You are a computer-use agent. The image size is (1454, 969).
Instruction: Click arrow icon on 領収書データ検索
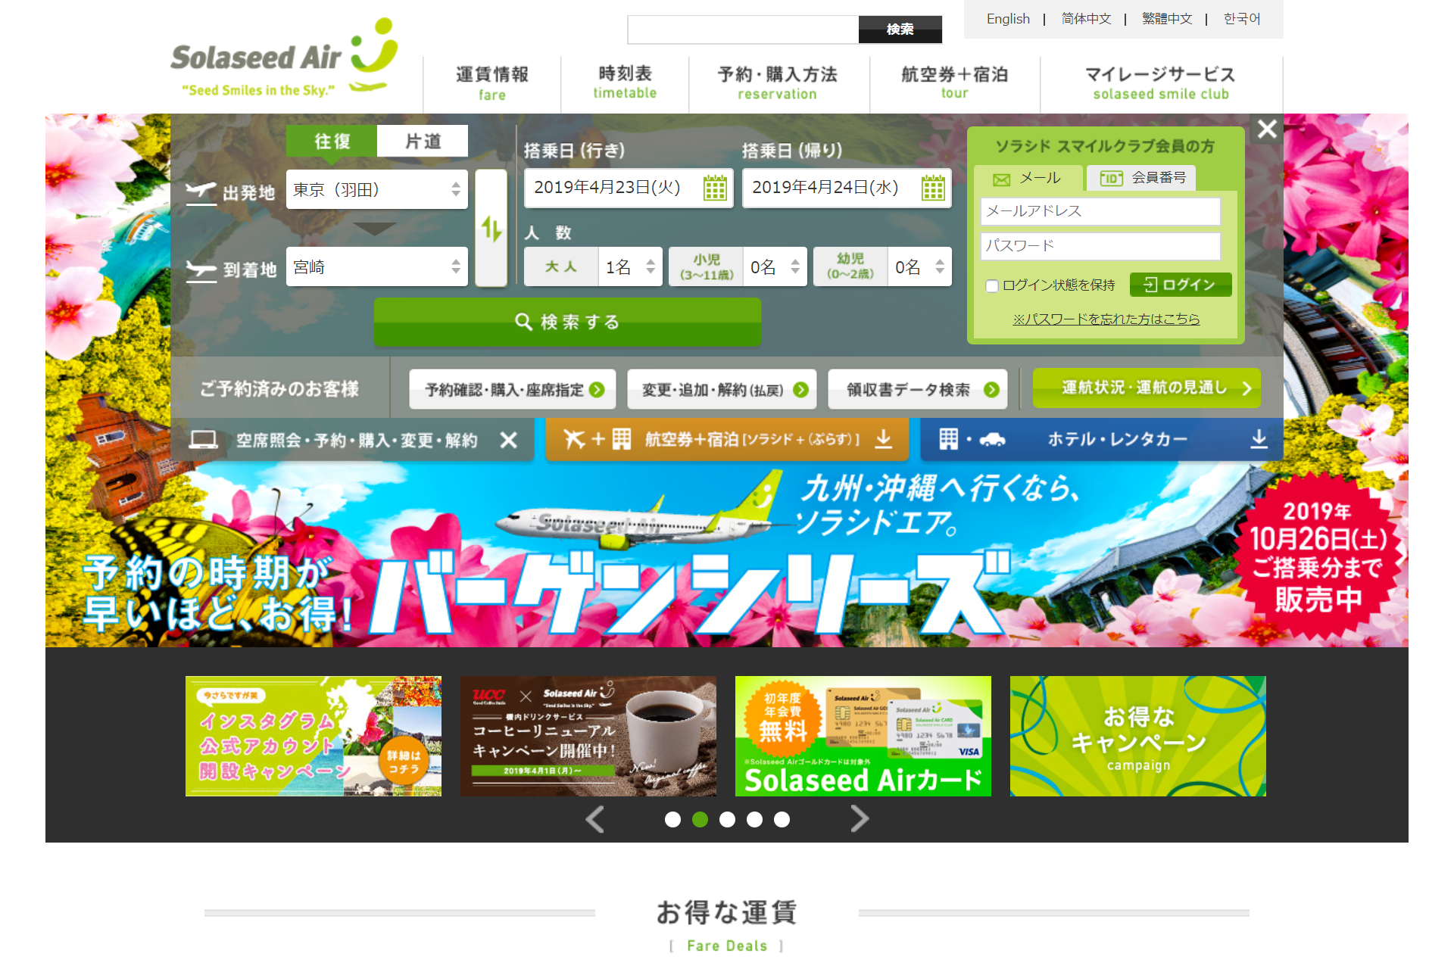point(991,390)
